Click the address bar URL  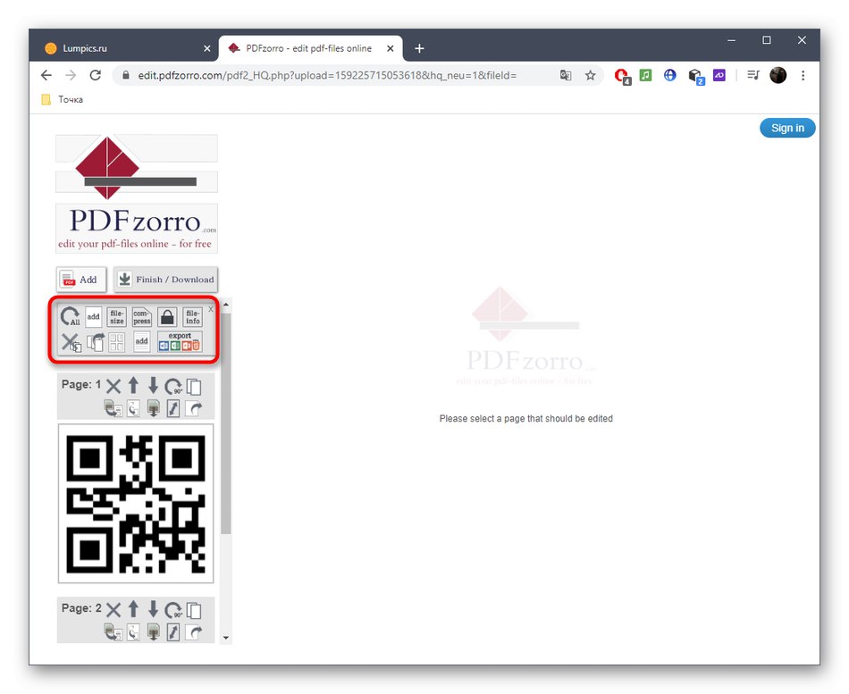(327, 75)
